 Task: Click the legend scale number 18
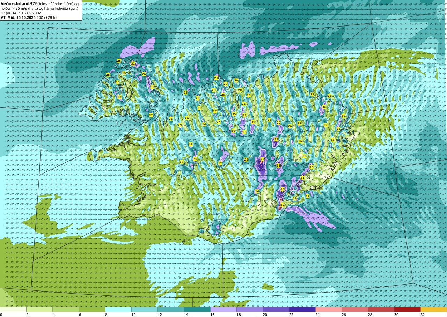pyautogui.click(x=239, y=315)
